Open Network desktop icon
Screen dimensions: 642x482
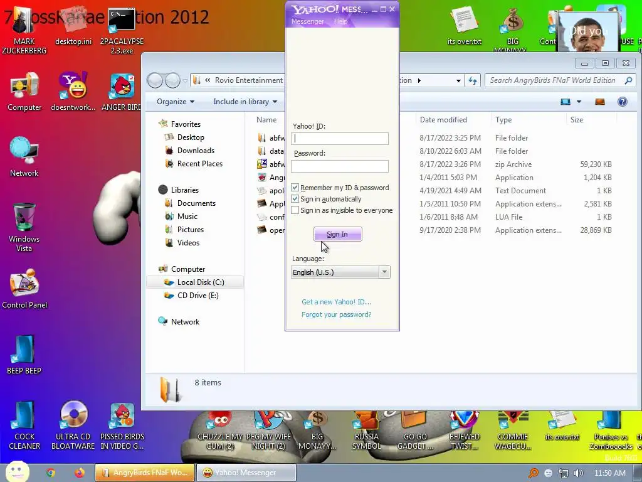click(x=24, y=157)
